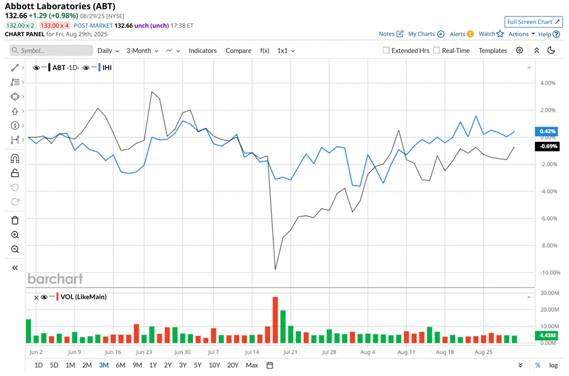Select the shapes drawing tool

[15, 97]
